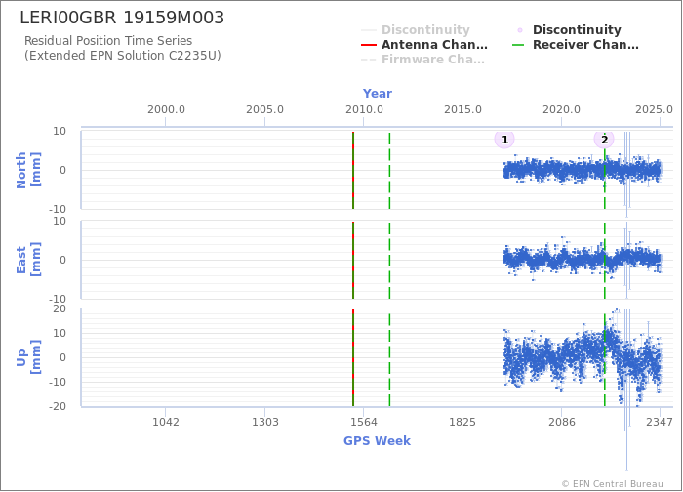This screenshot has width=683, height=492.
Task: Click the Up [mm] axis label
Action: coord(28,357)
